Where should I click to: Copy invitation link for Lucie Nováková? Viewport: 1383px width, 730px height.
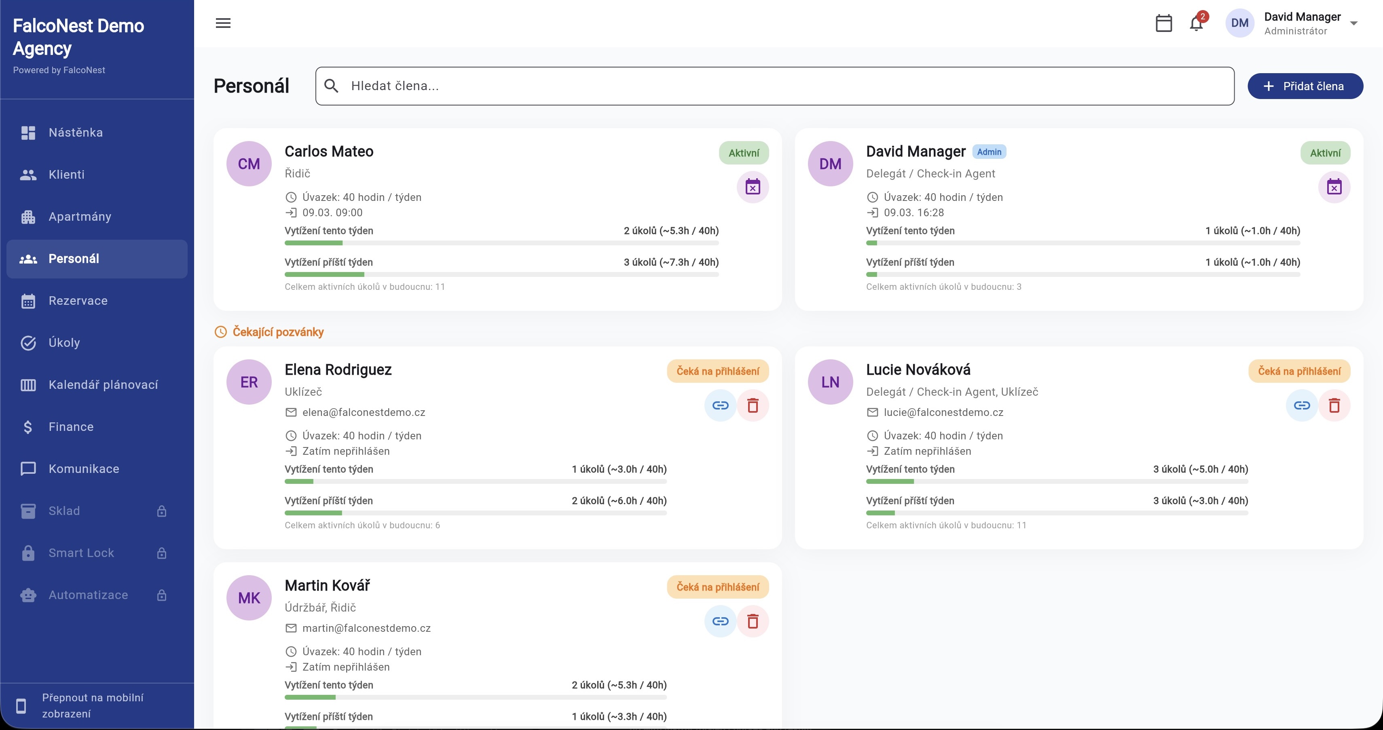[1301, 406]
